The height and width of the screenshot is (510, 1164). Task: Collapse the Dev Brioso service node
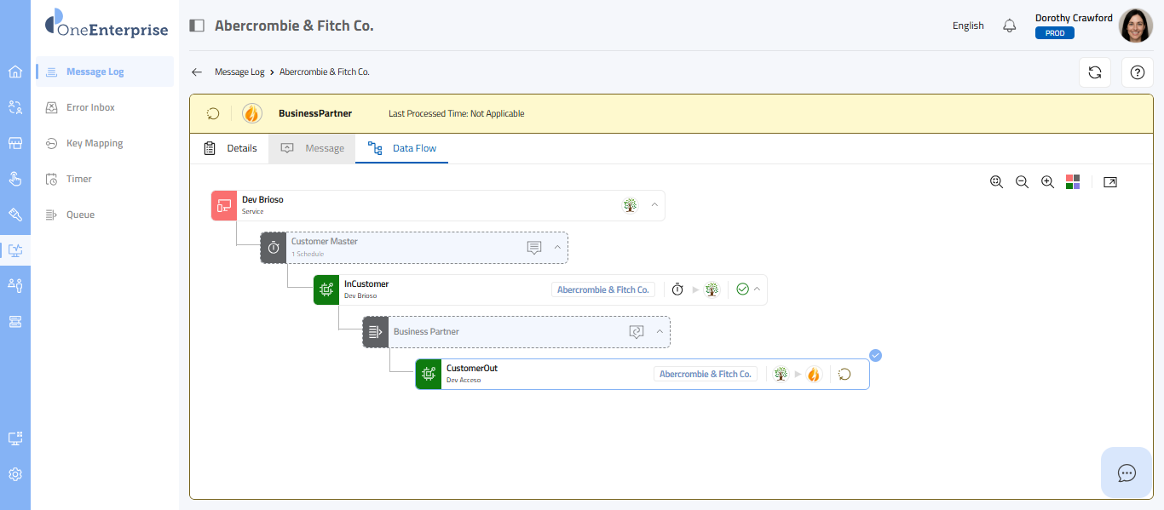[x=654, y=205]
